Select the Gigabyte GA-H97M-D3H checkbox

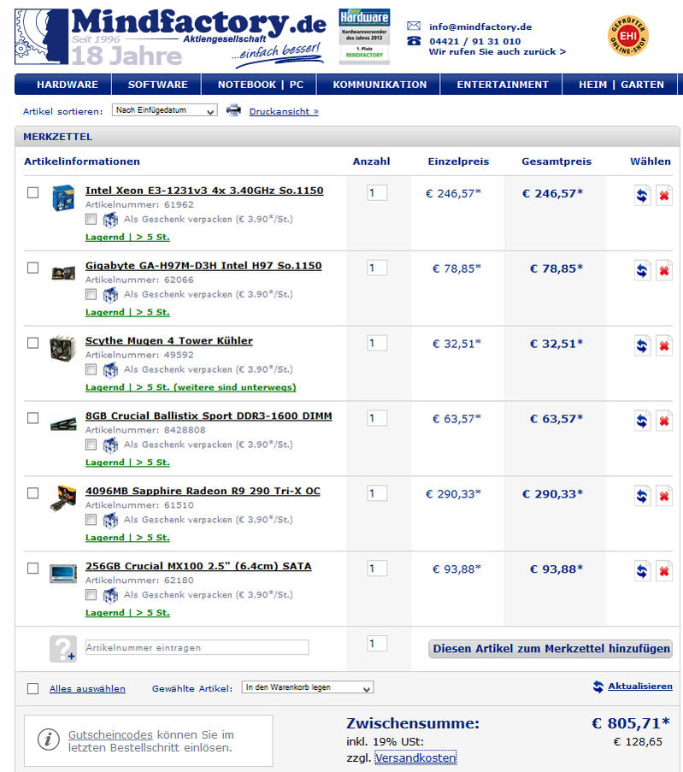coord(33,268)
